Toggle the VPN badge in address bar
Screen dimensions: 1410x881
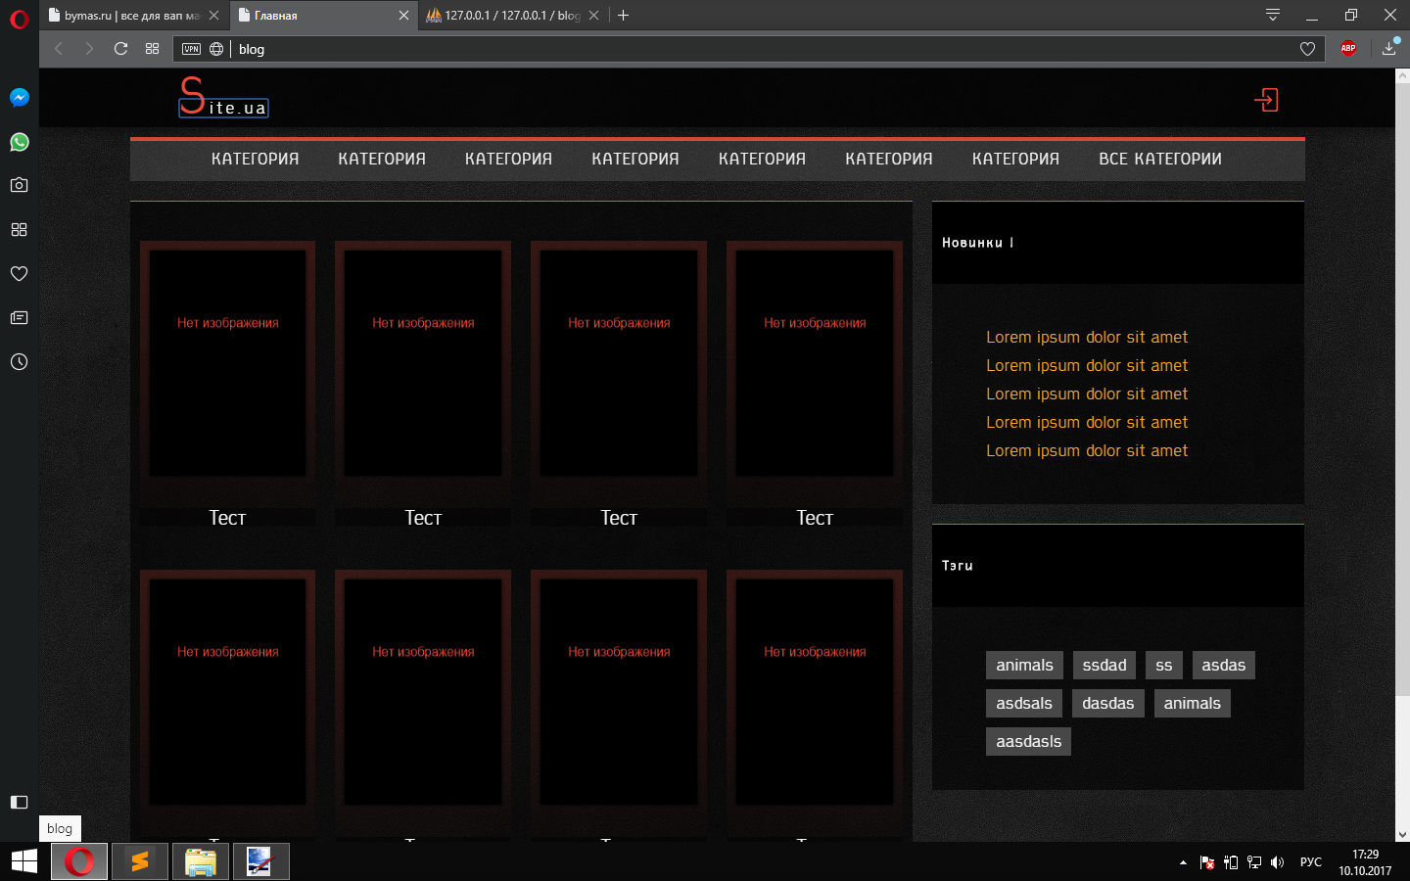(x=191, y=49)
